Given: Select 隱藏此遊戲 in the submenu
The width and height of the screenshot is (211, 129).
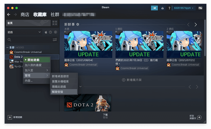Looking at the screenshot, I should [64, 87].
